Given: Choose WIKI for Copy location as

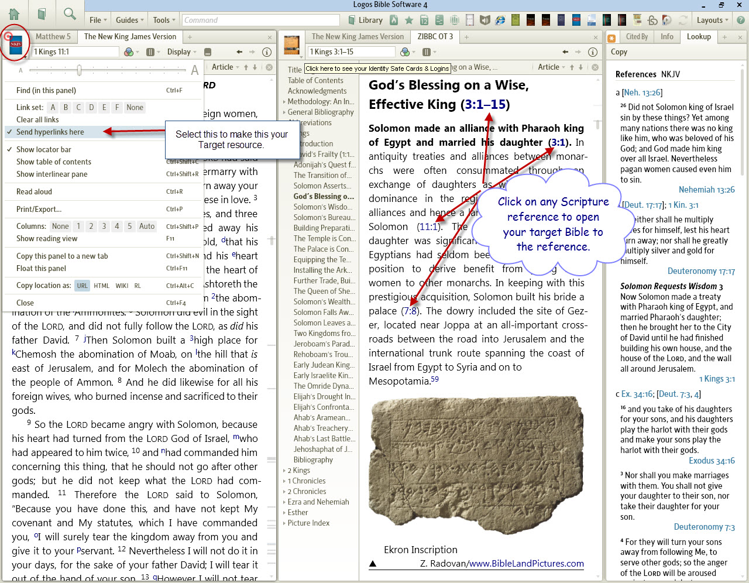Looking at the screenshot, I should pyautogui.click(x=122, y=286).
